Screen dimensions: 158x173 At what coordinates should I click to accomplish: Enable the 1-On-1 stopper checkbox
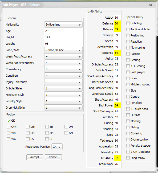128,152
